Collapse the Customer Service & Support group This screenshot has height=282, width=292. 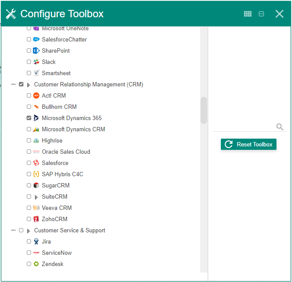[x=13, y=230]
